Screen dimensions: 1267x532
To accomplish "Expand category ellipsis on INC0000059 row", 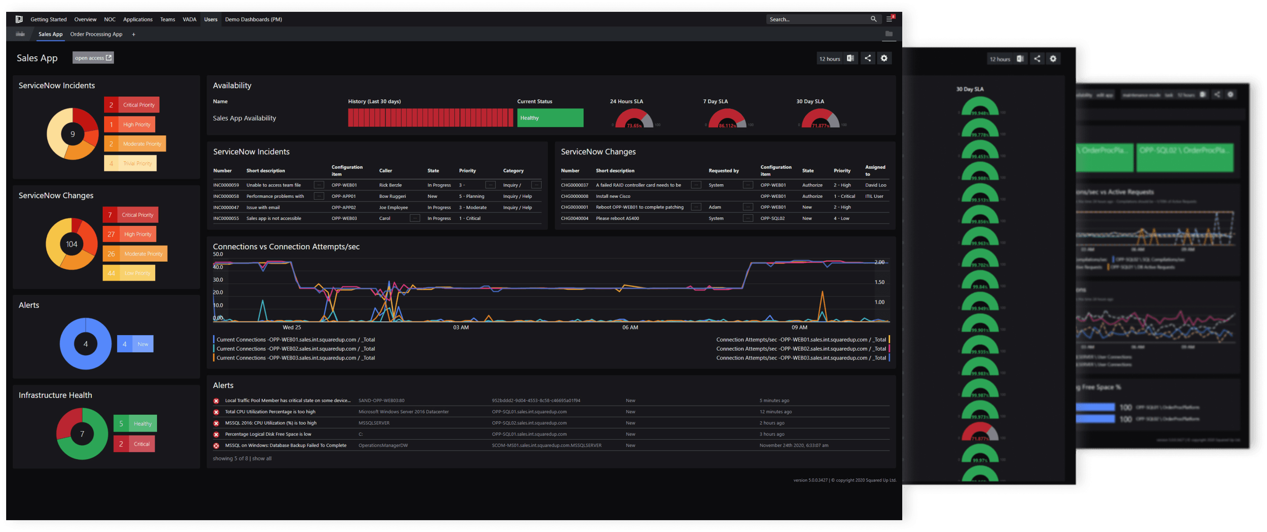I will point(536,185).
